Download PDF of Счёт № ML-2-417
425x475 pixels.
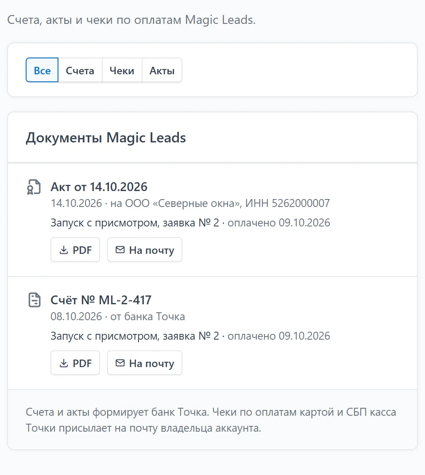coord(75,363)
